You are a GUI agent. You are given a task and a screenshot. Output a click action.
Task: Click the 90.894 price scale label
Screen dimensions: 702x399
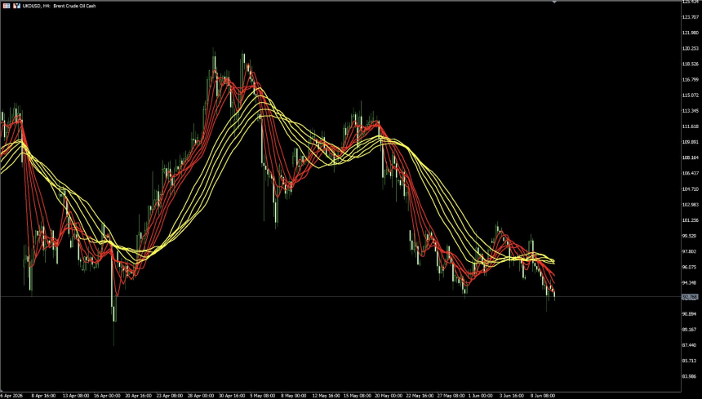point(691,314)
